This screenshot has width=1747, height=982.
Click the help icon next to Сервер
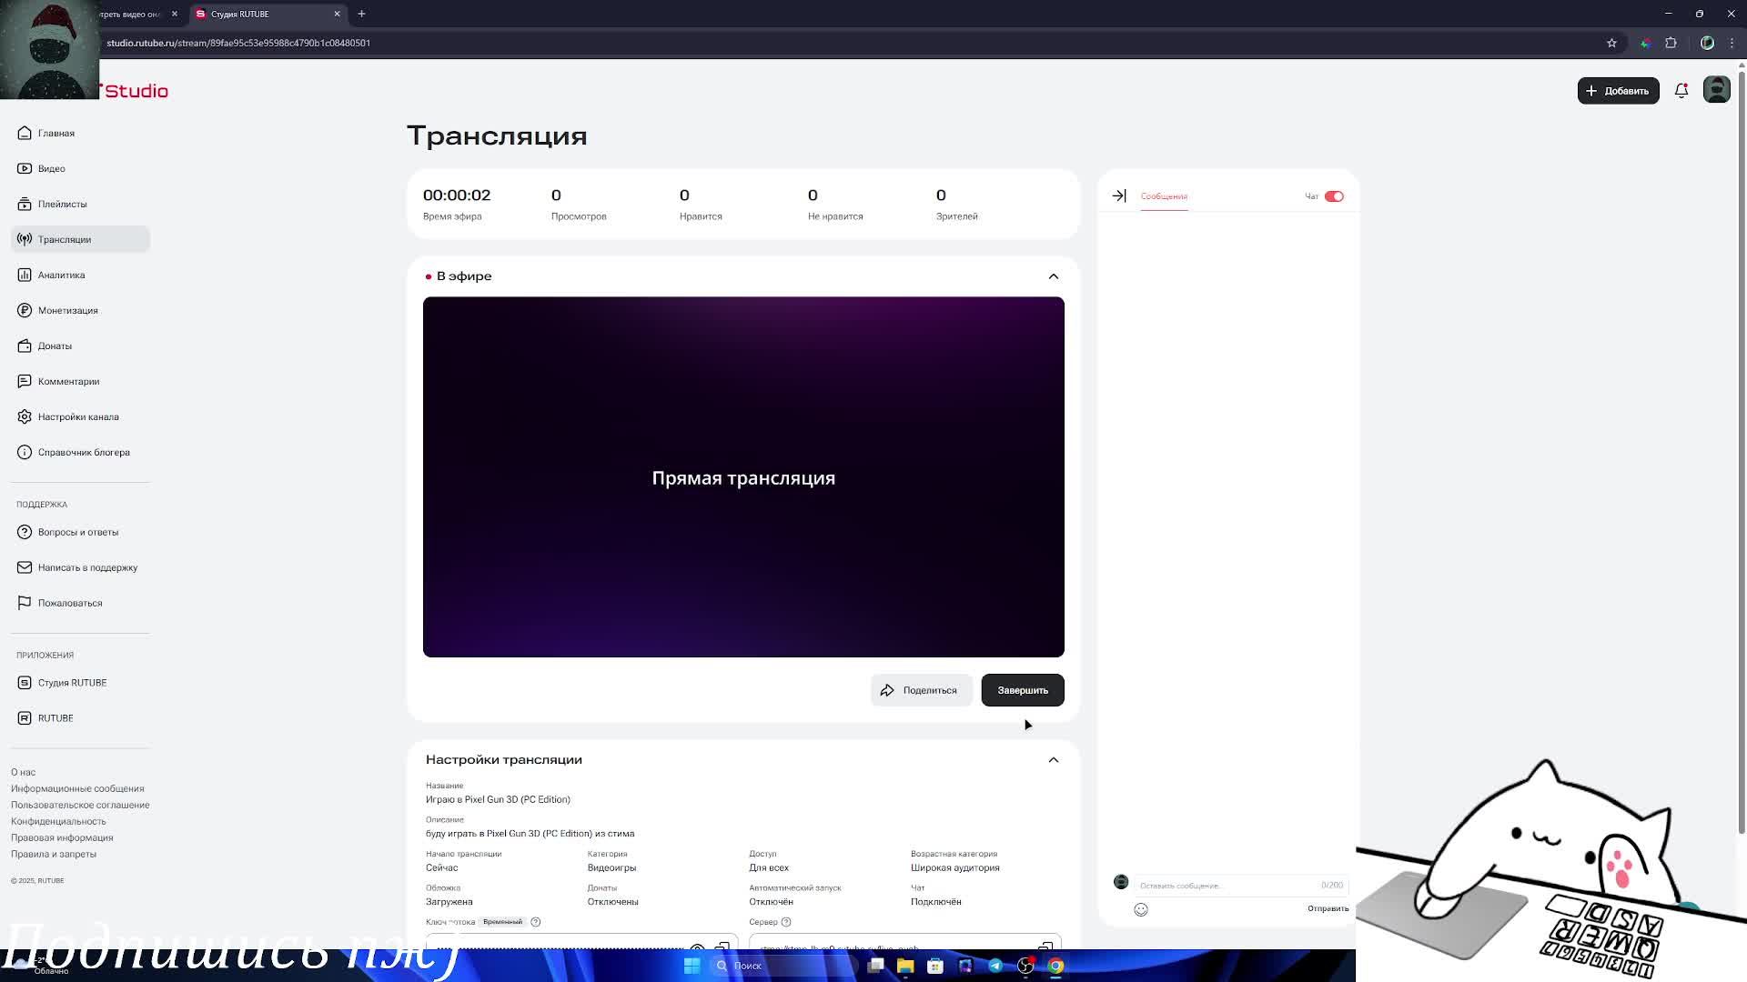click(x=786, y=922)
